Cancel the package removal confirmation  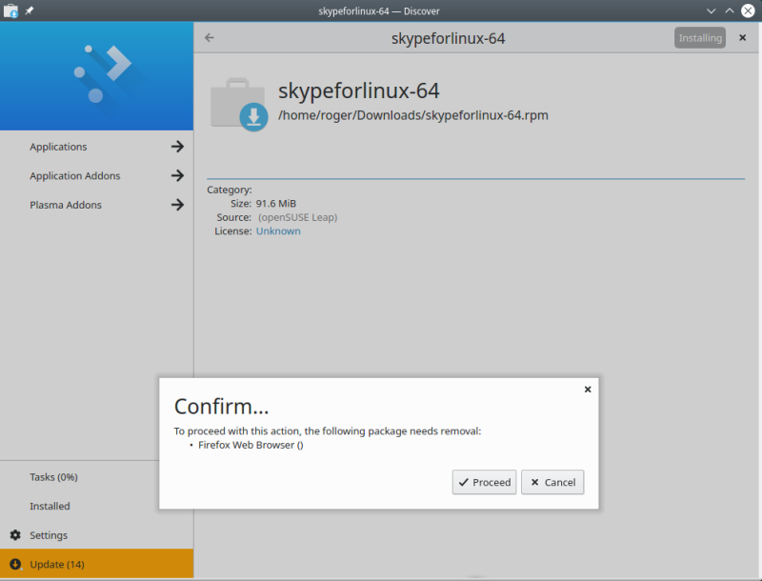pyautogui.click(x=552, y=482)
